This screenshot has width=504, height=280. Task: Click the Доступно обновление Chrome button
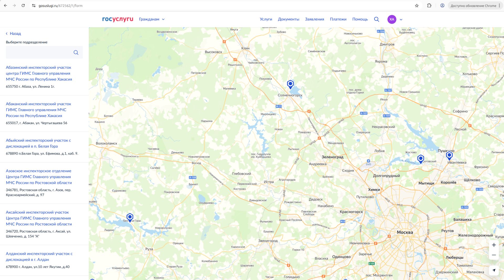[x=473, y=6]
